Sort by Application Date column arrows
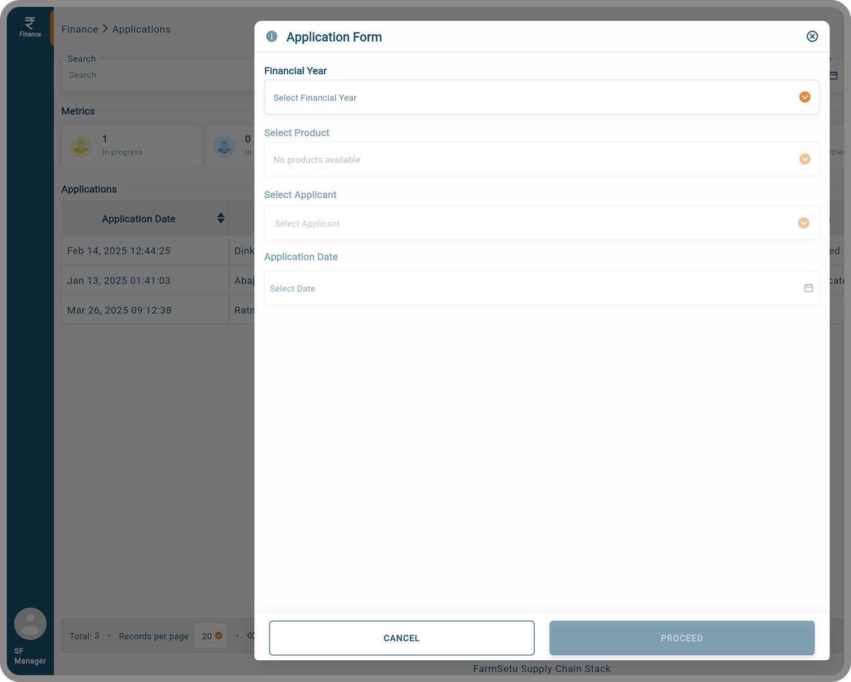Viewport: 851px width, 682px height. pos(220,218)
